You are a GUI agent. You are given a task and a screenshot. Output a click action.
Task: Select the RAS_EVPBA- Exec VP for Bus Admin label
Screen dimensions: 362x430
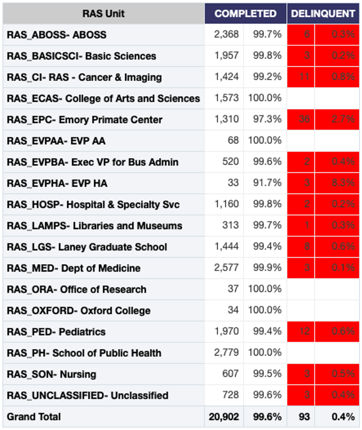93,162
